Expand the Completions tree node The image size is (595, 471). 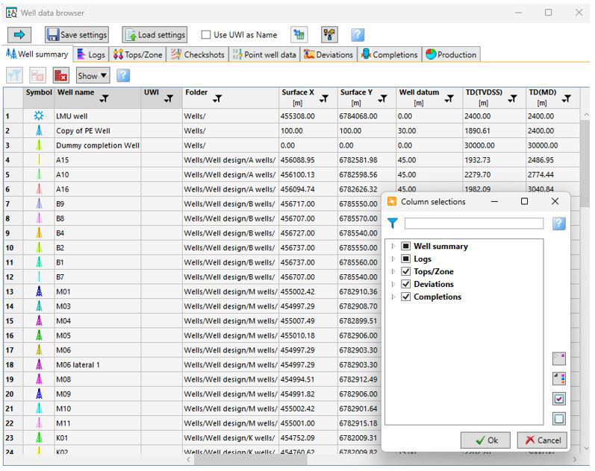click(393, 297)
